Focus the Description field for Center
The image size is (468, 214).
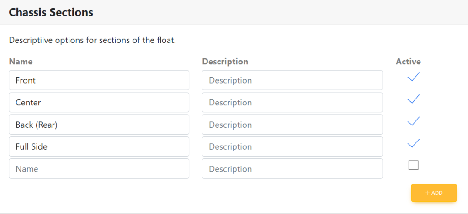pos(292,102)
